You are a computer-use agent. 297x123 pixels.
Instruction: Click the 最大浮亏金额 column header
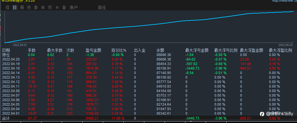click(x=197, y=50)
